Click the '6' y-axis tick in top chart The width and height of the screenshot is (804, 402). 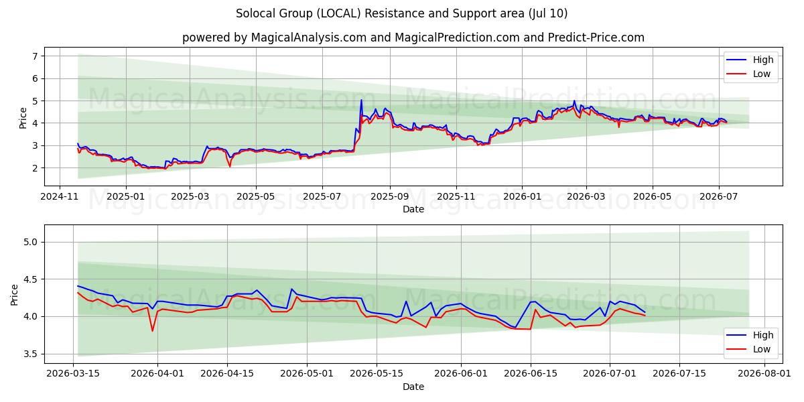point(35,78)
